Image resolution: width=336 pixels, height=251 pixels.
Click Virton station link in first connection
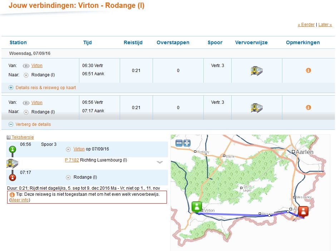(37, 66)
